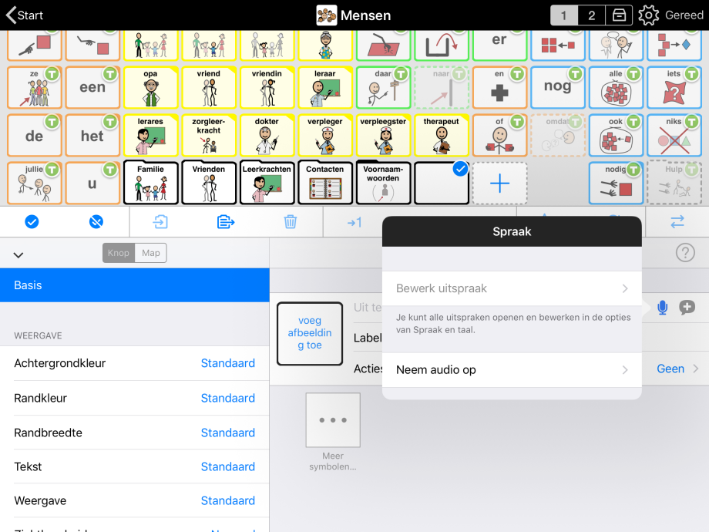Switch to page 2 tab

(x=591, y=15)
